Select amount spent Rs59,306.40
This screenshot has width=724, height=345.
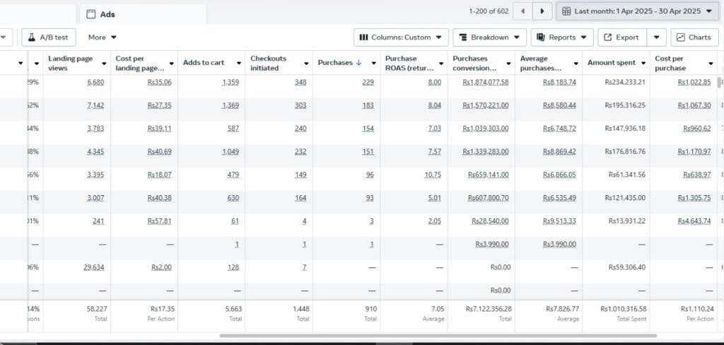pyautogui.click(x=627, y=267)
